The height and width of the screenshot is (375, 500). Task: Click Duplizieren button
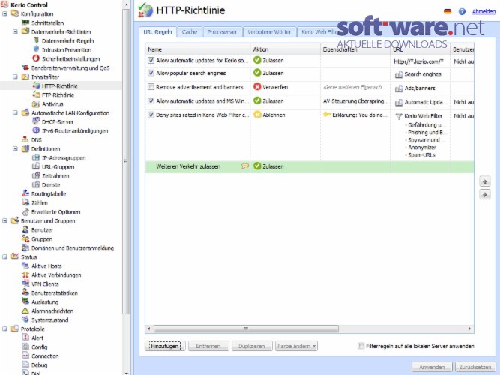[x=252, y=346]
